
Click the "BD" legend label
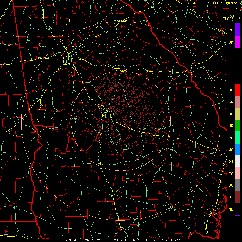pyautogui.click(x=231, y=114)
